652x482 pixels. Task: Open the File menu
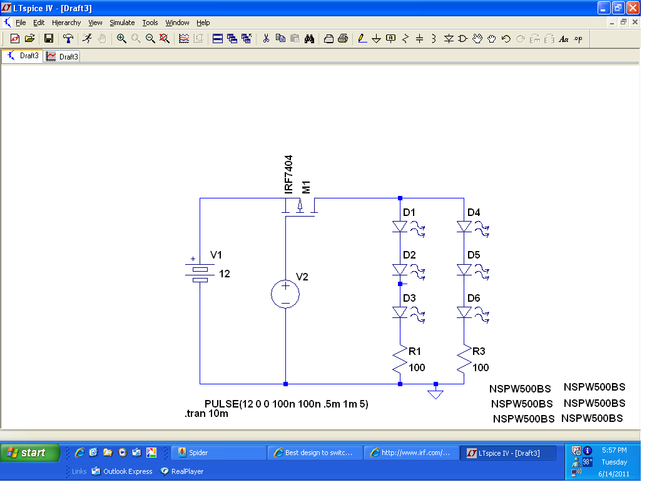click(21, 23)
